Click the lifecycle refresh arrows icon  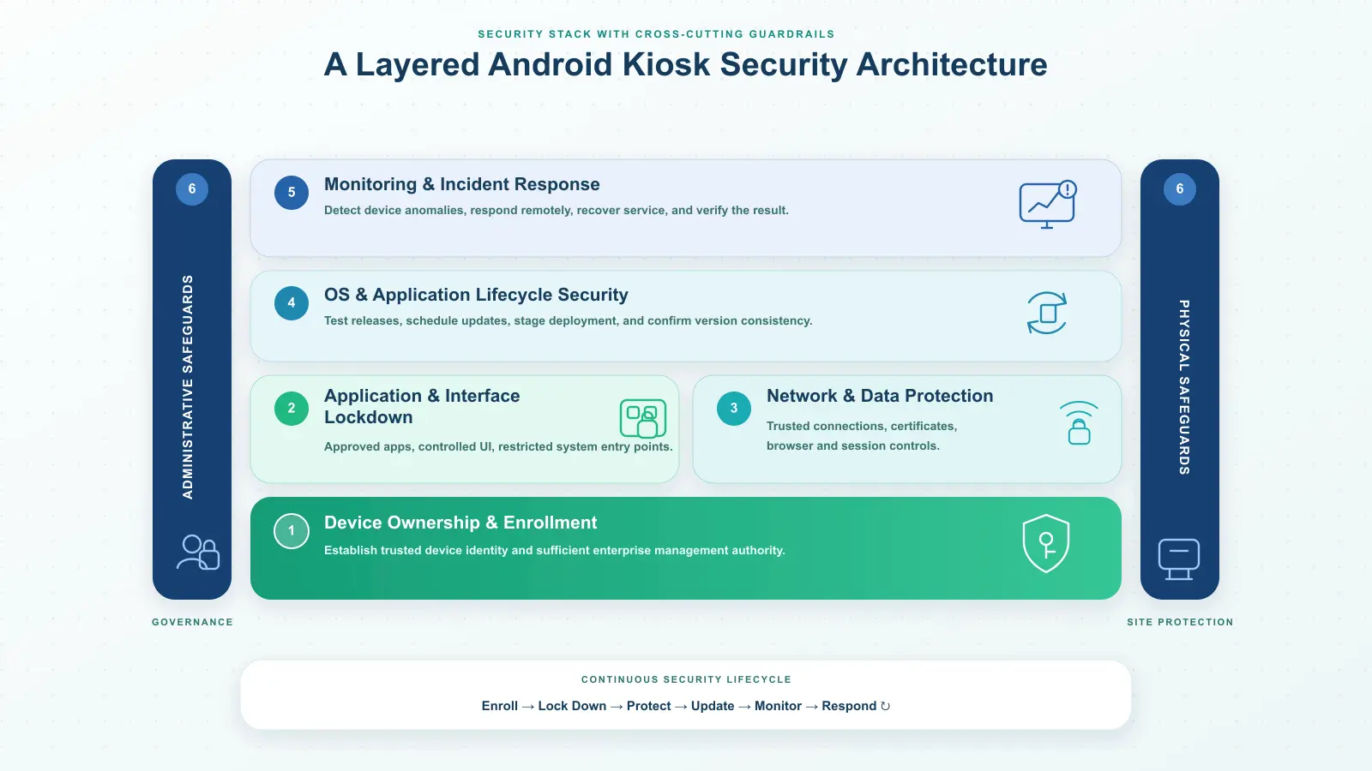pos(1047,313)
